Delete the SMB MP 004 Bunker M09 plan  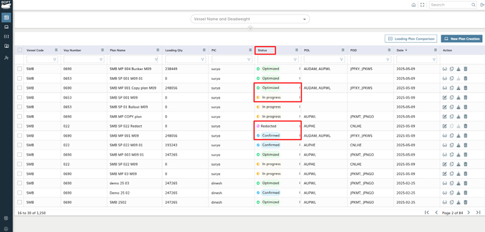point(466,69)
